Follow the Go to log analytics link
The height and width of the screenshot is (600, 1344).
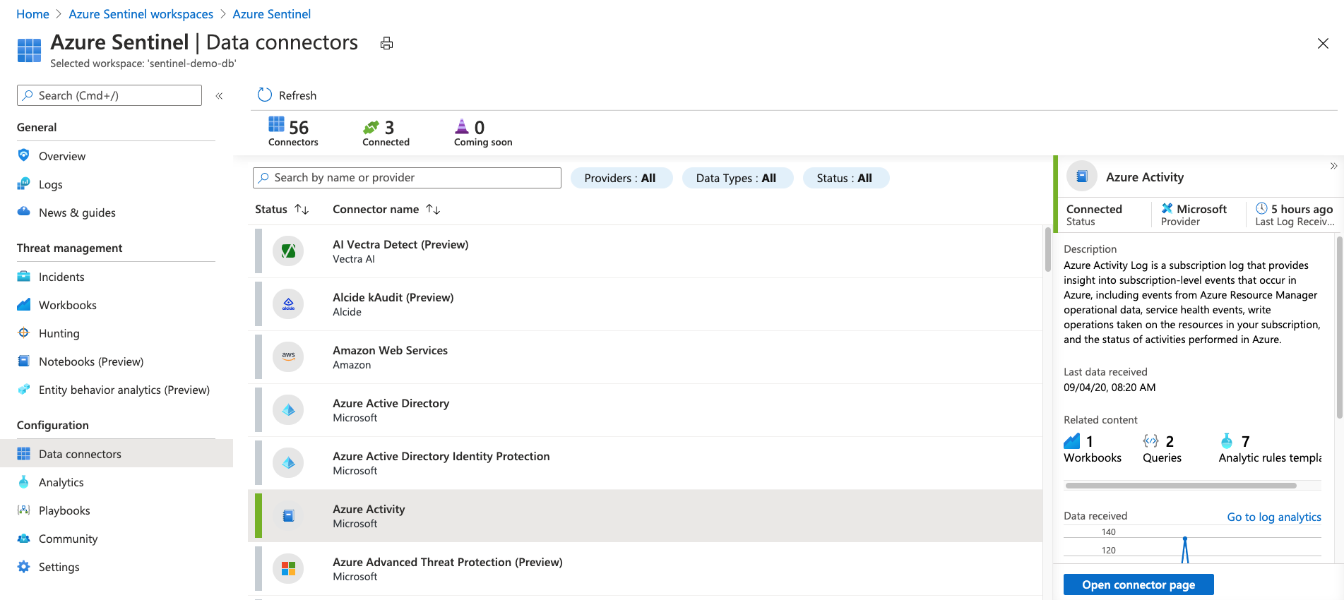pos(1273,517)
